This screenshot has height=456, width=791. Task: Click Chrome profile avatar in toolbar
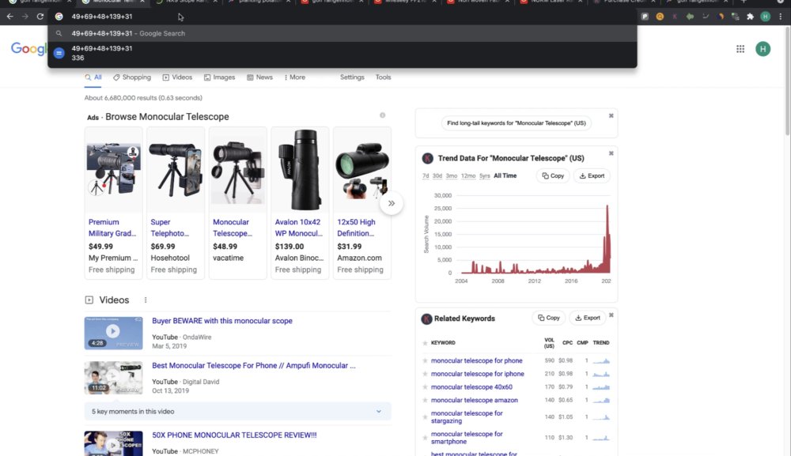765,17
